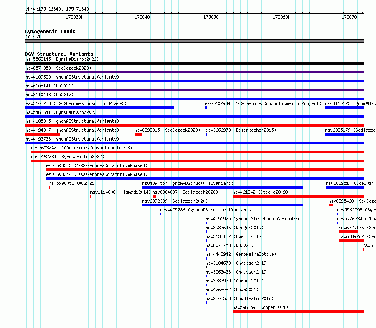Click the short red nsv4094907 bar
This screenshot has height=328, width=376.
43,134
